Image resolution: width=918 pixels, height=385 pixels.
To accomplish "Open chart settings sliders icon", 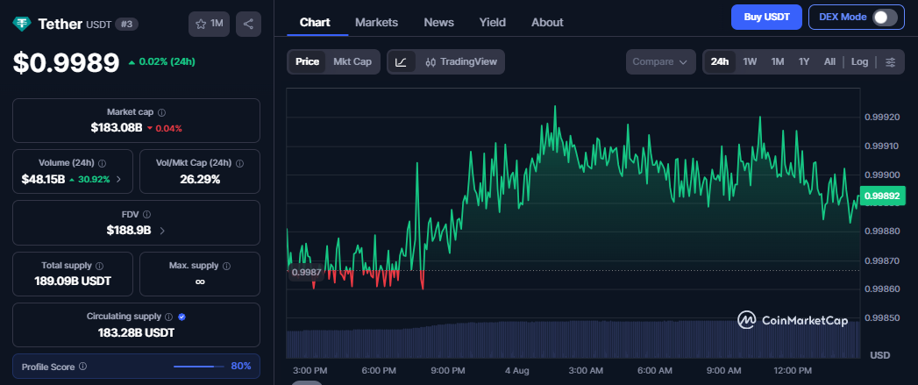I will [891, 61].
